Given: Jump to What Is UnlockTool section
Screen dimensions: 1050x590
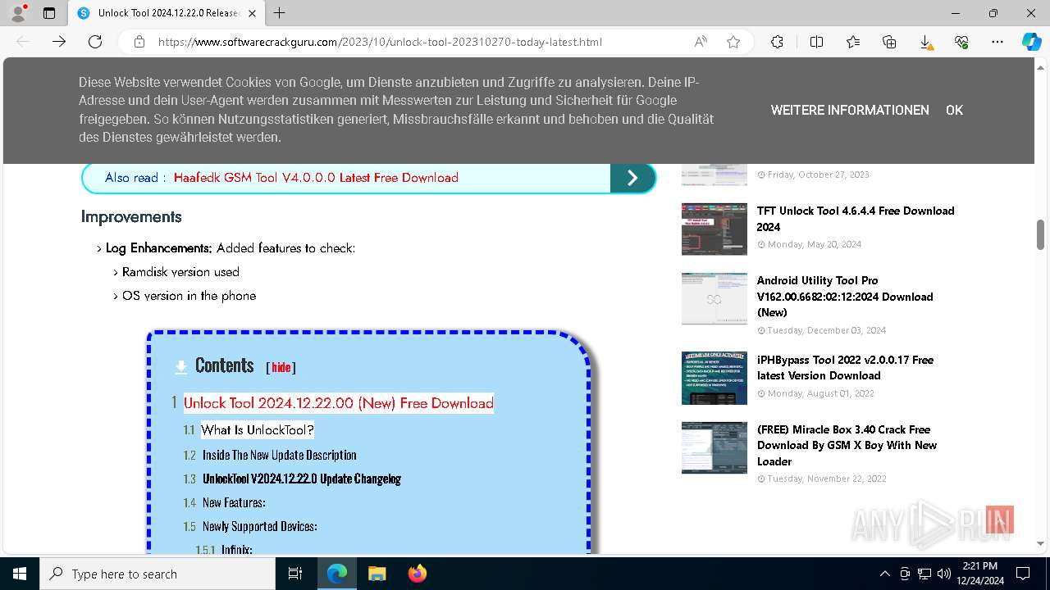Looking at the screenshot, I should (258, 430).
